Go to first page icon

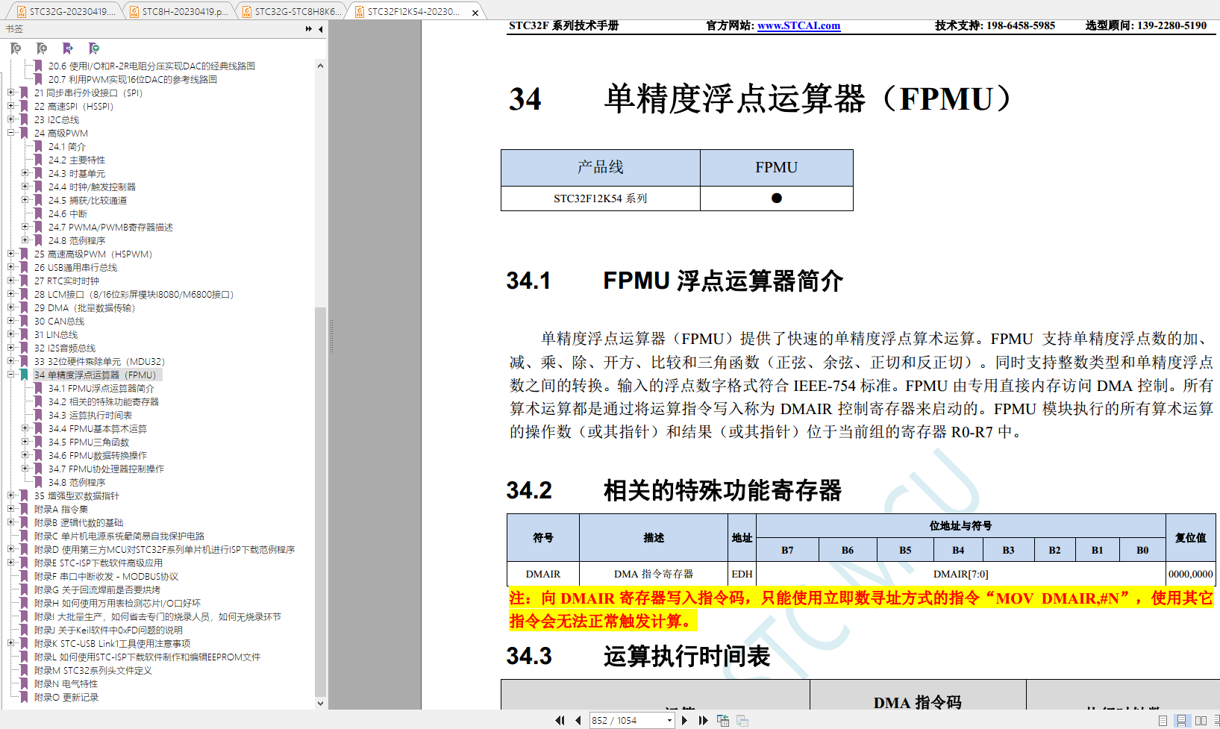(560, 720)
